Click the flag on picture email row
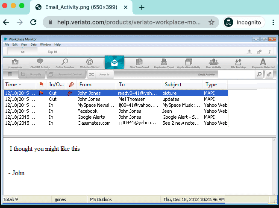The image size is (279, 208). point(41,93)
